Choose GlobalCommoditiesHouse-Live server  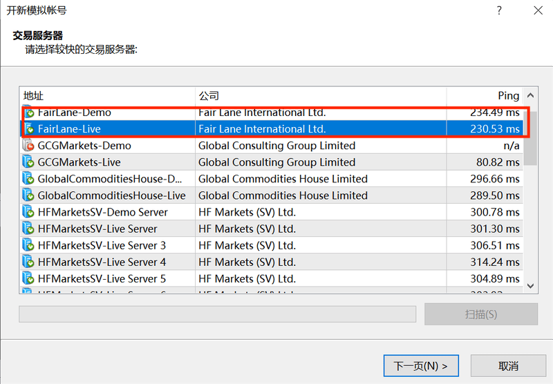pos(271,195)
